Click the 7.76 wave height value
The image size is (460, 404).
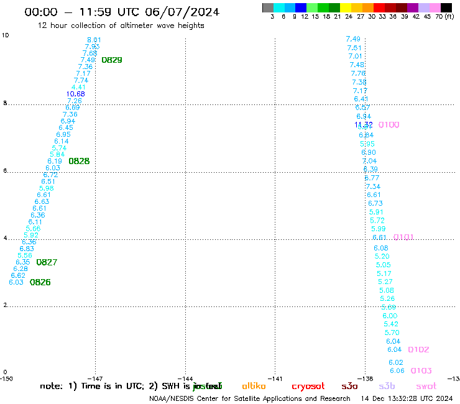pyautogui.click(x=358, y=73)
